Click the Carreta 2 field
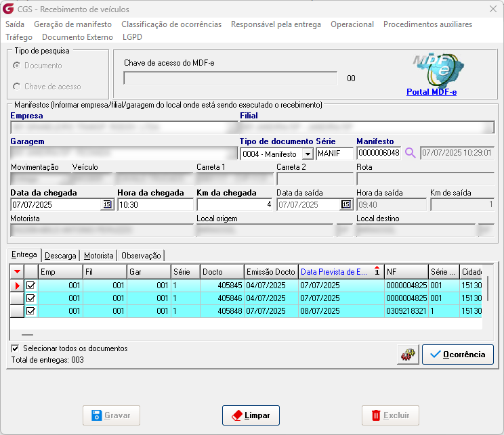The height and width of the screenshot is (435, 504). tap(315, 179)
